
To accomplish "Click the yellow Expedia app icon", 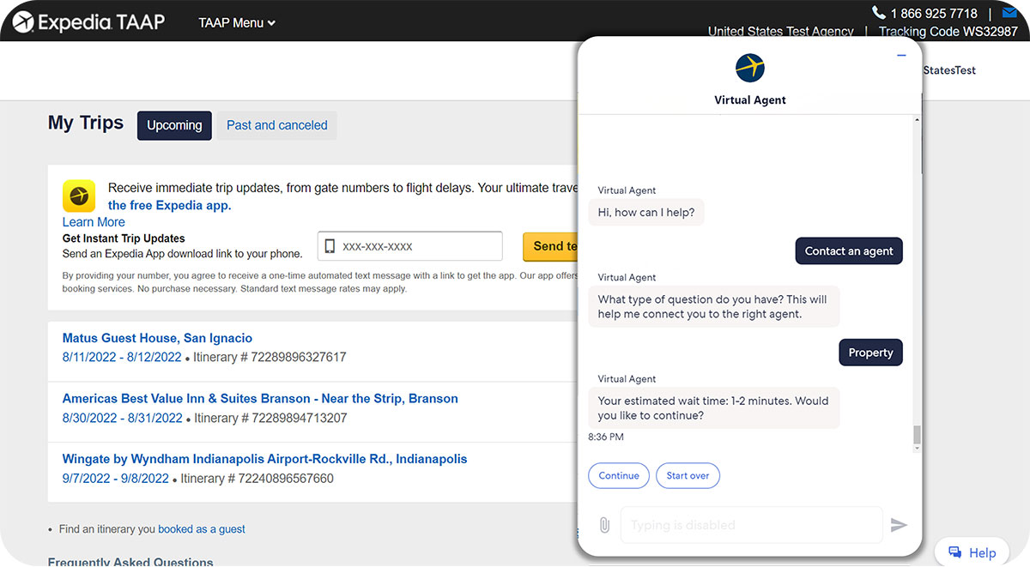I will (x=79, y=196).
